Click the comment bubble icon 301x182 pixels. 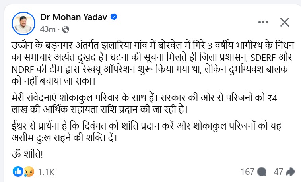coord(262,172)
